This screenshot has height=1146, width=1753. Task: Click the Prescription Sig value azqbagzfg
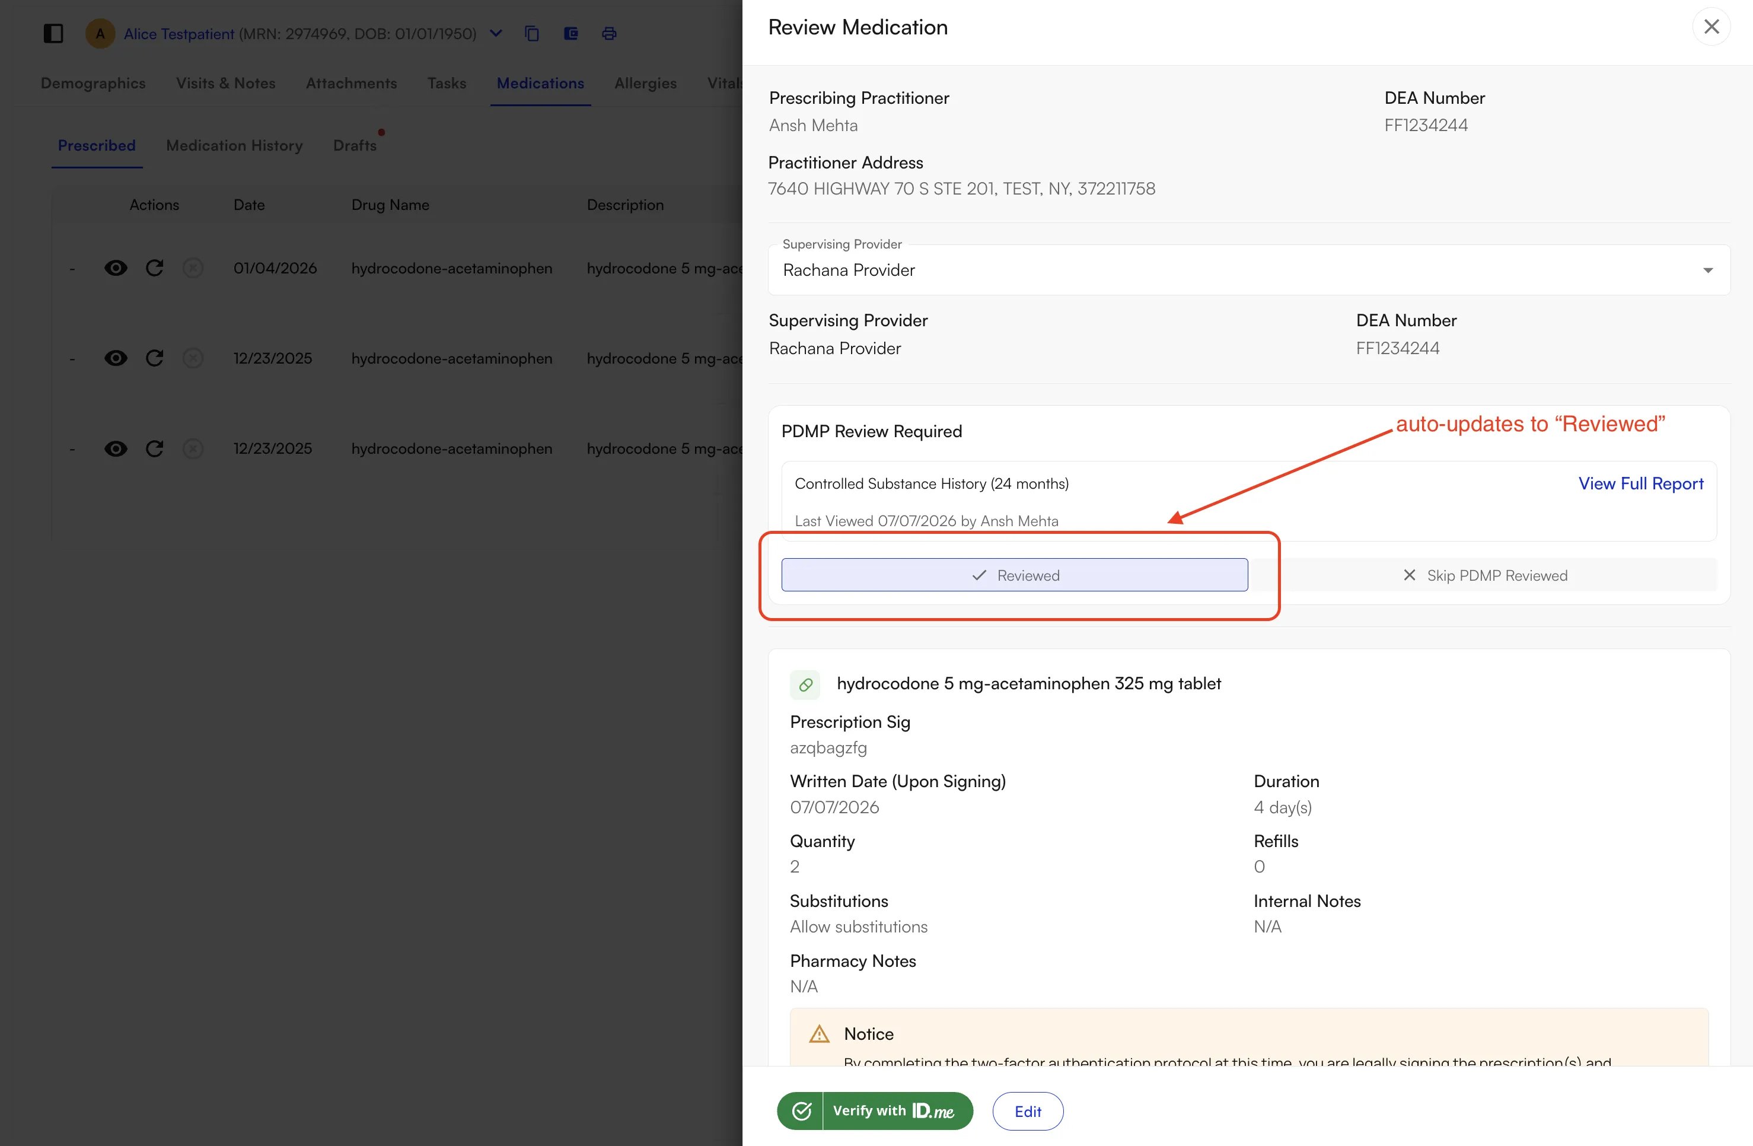(x=828, y=747)
